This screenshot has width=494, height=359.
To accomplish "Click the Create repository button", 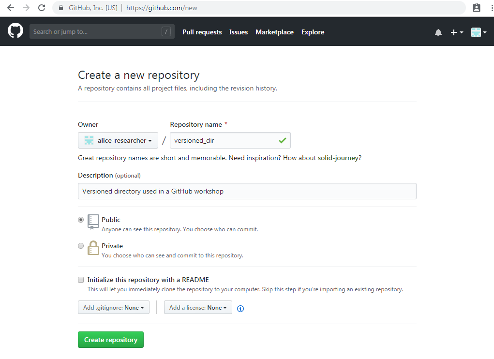I will tap(110, 340).
